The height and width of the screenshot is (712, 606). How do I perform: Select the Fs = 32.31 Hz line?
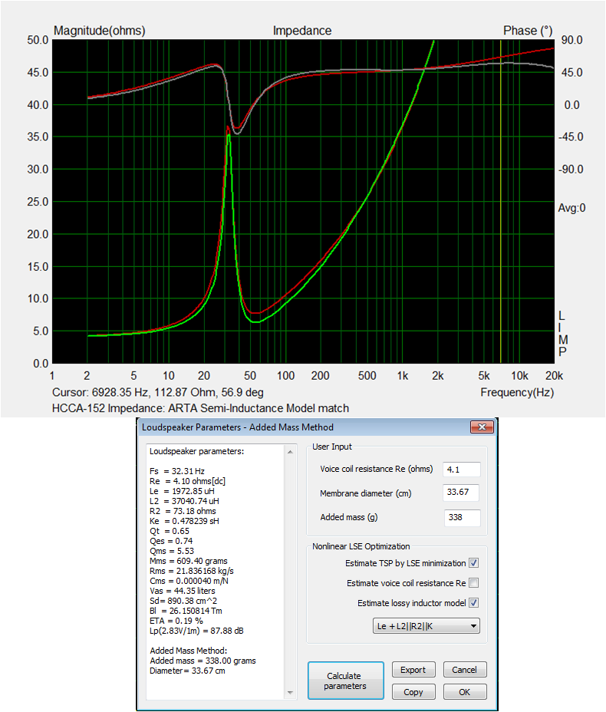pyautogui.click(x=177, y=471)
